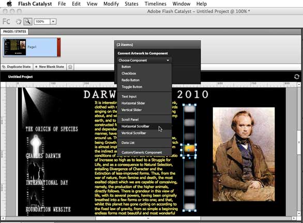The image size is (303, 223).
Task: Click the Untitled Project breadcrumb label
Action: click(x=20, y=77)
